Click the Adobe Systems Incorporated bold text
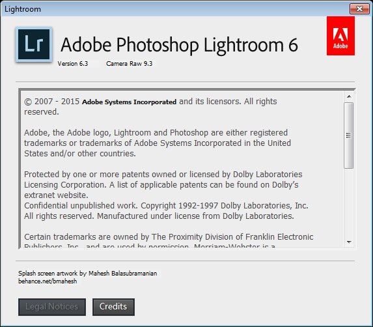The width and height of the screenshot is (373, 327). tap(129, 102)
